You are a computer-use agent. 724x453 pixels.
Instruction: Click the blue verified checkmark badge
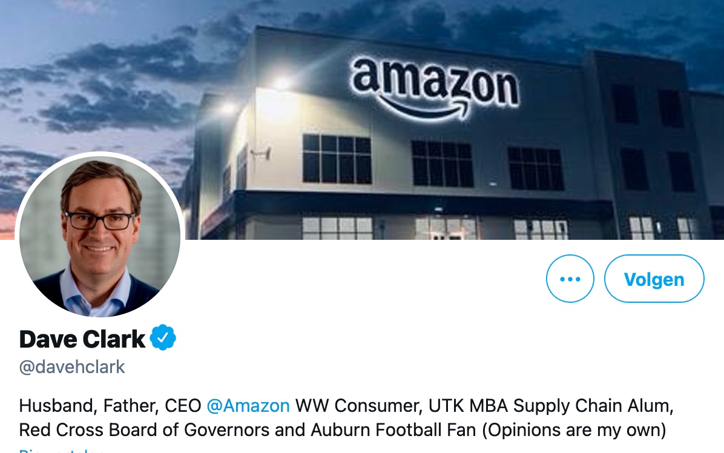[162, 337]
